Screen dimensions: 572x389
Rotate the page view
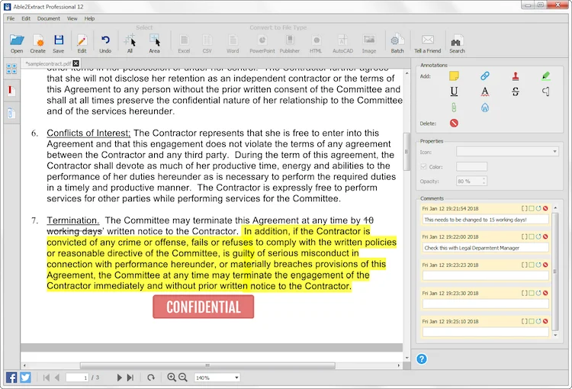click(151, 378)
